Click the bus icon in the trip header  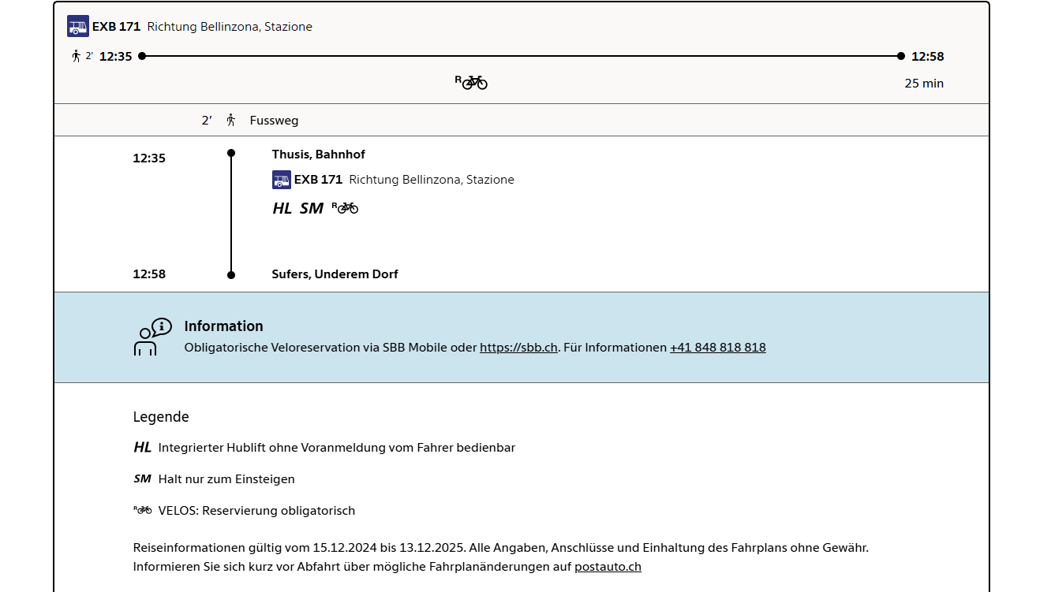77,26
